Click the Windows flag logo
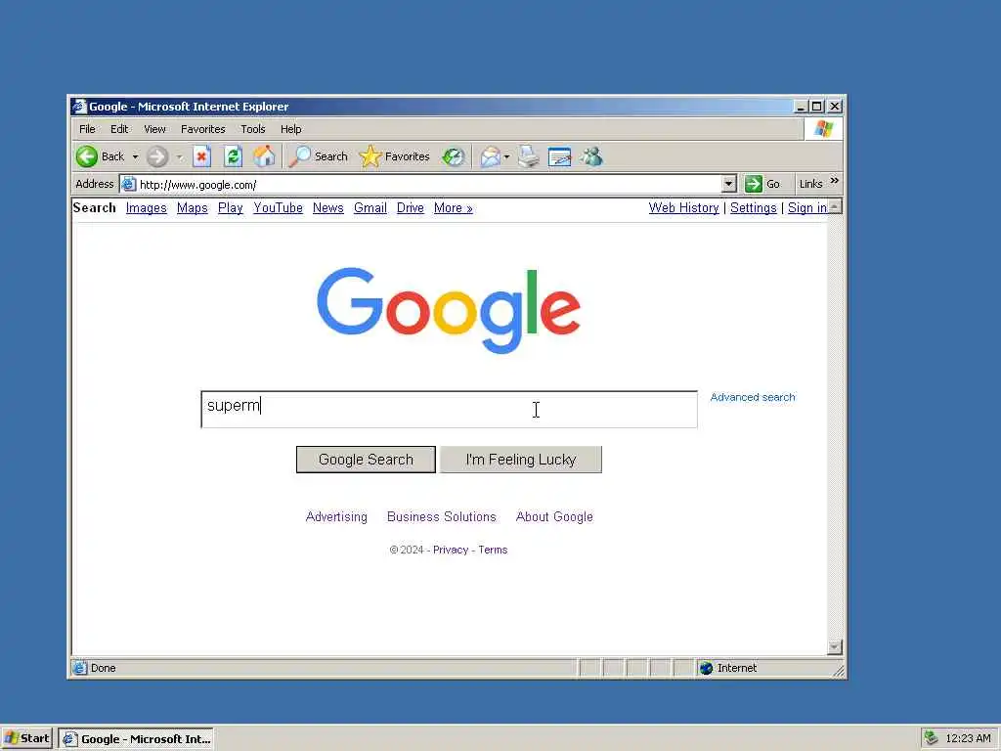 (x=823, y=129)
